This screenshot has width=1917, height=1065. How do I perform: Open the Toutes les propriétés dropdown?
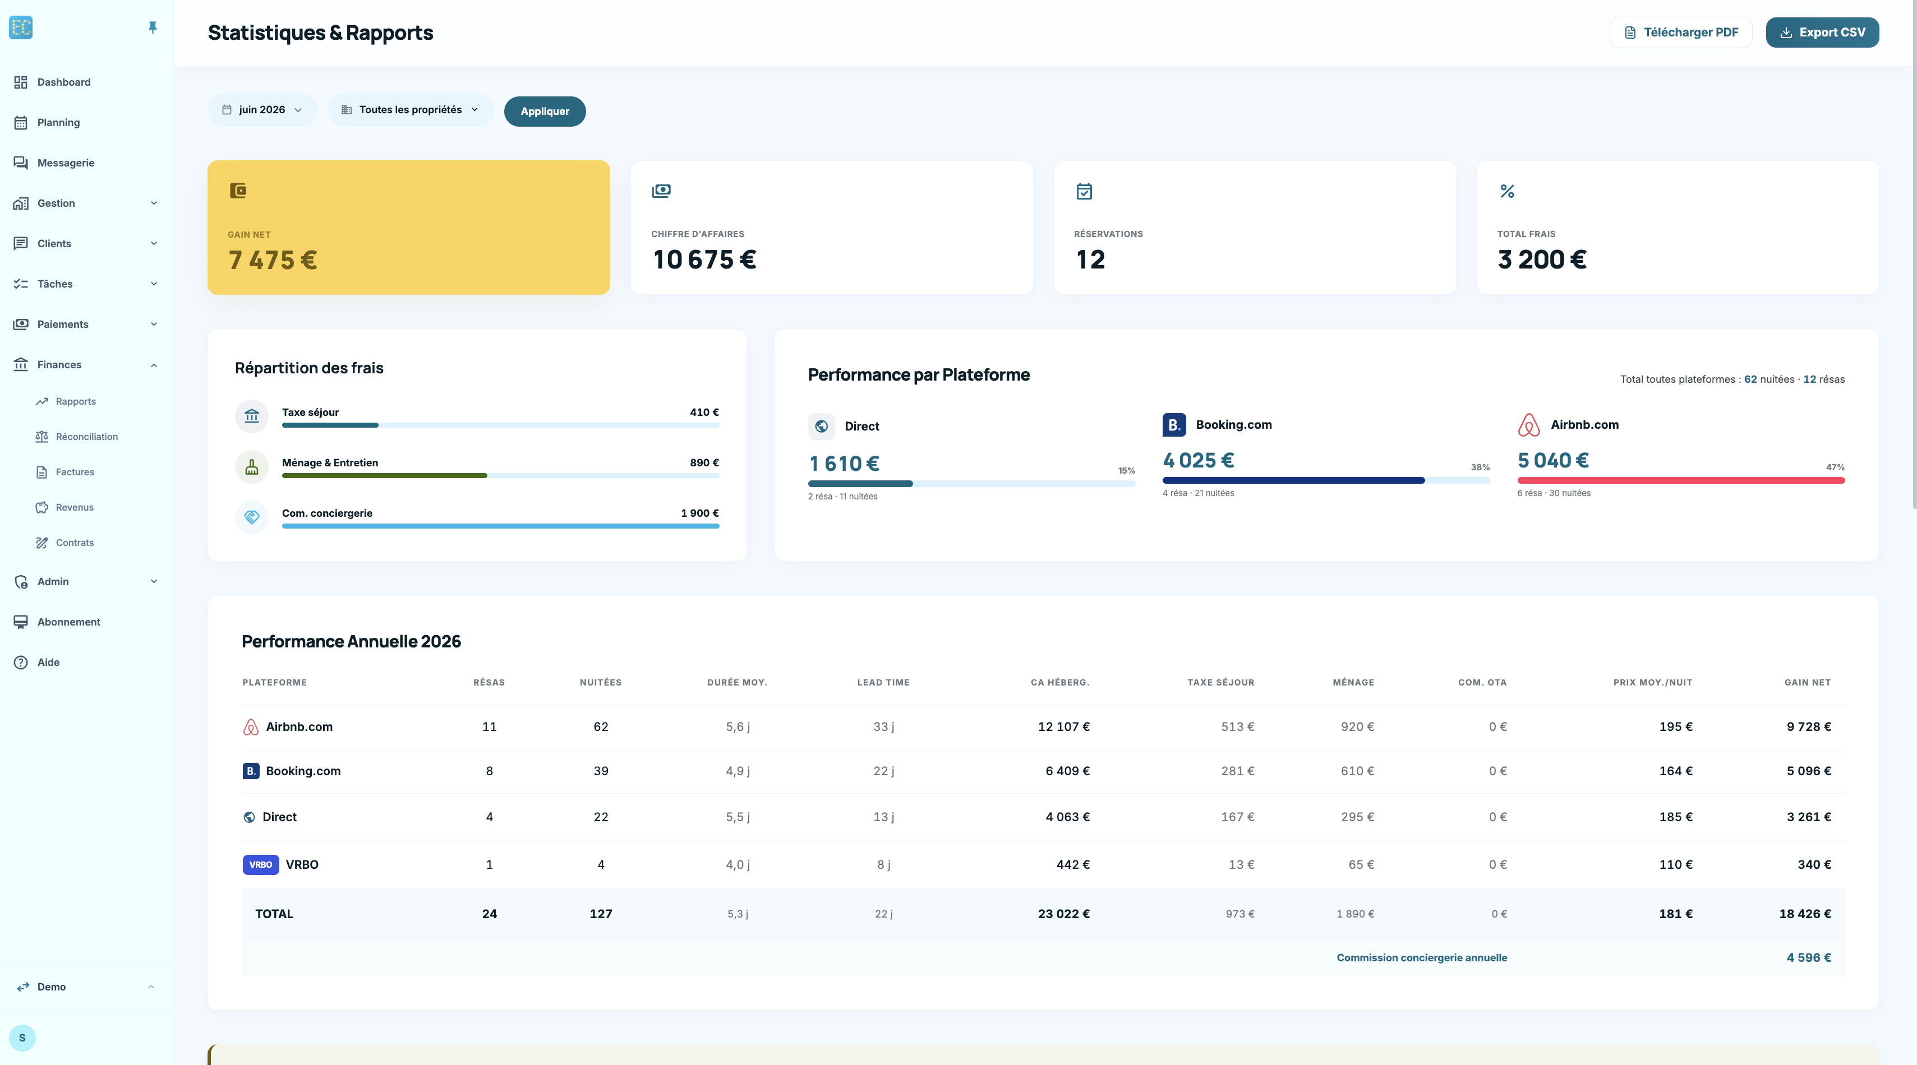(410, 110)
